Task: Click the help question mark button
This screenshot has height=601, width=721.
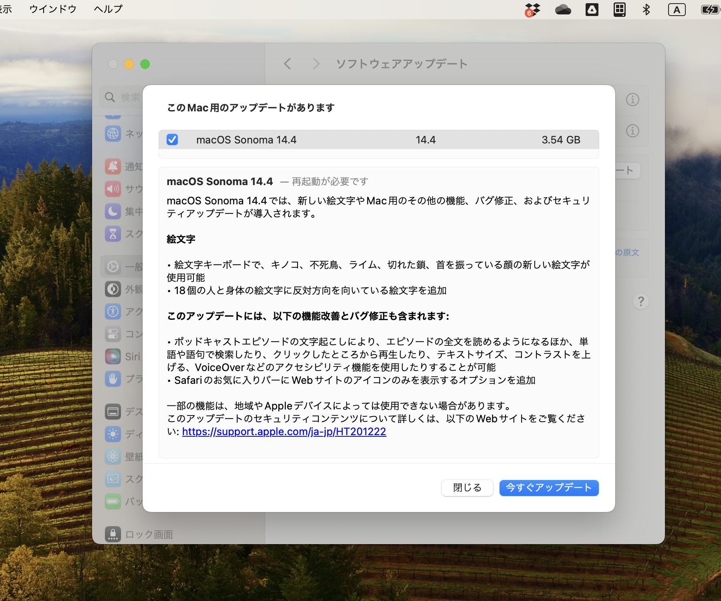Action: click(x=641, y=302)
